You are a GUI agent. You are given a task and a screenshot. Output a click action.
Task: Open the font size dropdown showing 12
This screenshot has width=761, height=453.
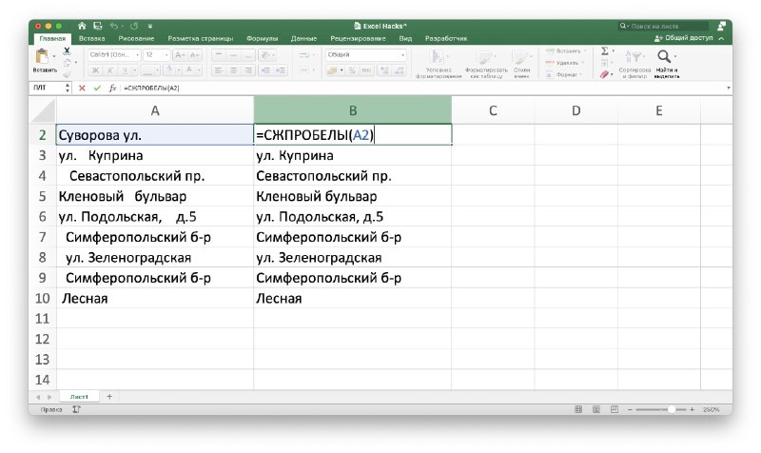[156, 55]
